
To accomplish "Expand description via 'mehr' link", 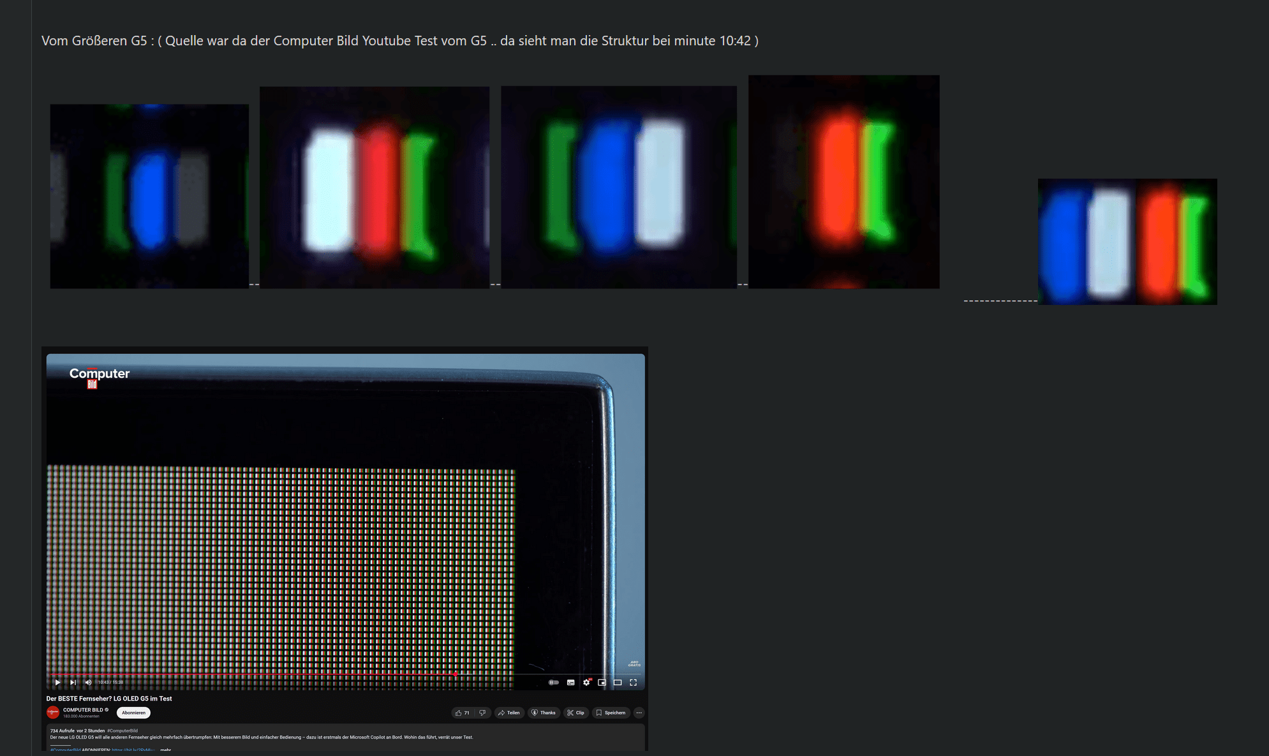I will tap(165, 750).
